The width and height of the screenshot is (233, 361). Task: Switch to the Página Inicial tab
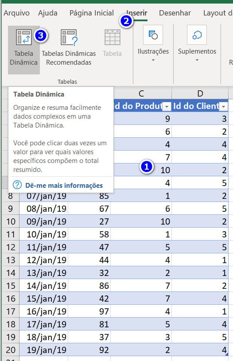coord(92,13)
